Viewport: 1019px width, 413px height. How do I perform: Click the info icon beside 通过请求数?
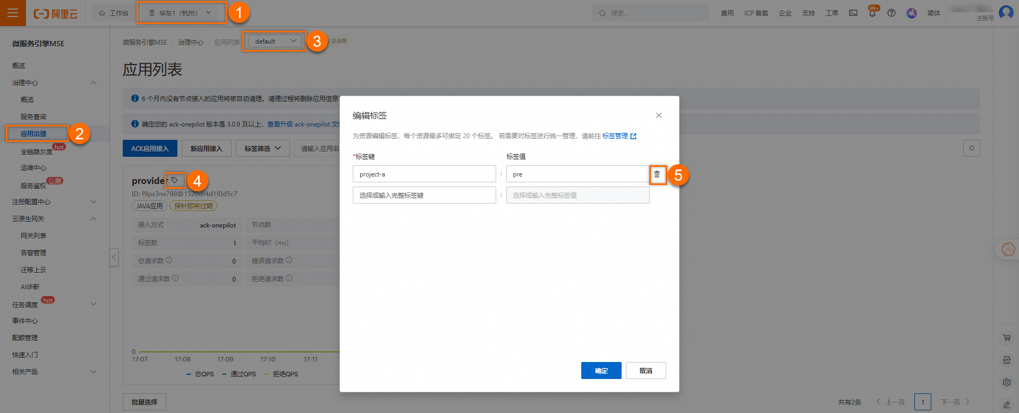tap(175, 278)
